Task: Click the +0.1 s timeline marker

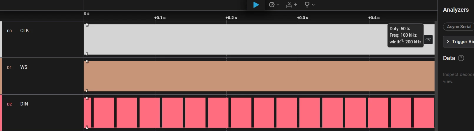Action: click(160, 18)
